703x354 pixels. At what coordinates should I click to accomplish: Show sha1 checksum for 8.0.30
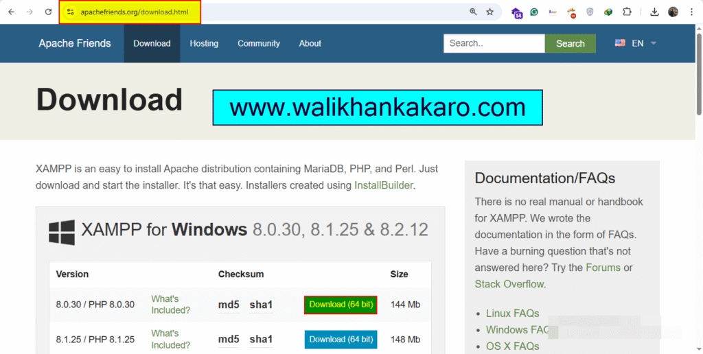(261, 305)
